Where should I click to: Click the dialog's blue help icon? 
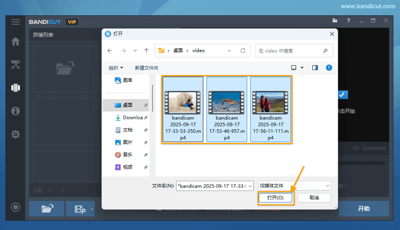click(329, 68)
